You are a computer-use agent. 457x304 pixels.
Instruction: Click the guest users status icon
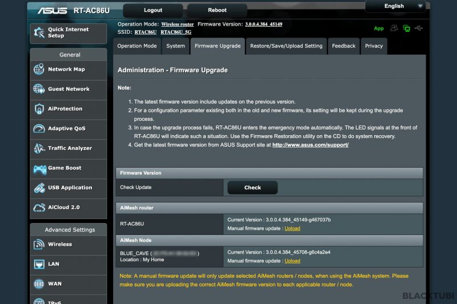(x=394, y=28)
